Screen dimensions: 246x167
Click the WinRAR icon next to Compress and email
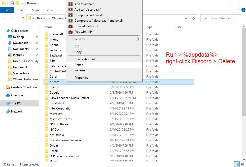(71, 15)
